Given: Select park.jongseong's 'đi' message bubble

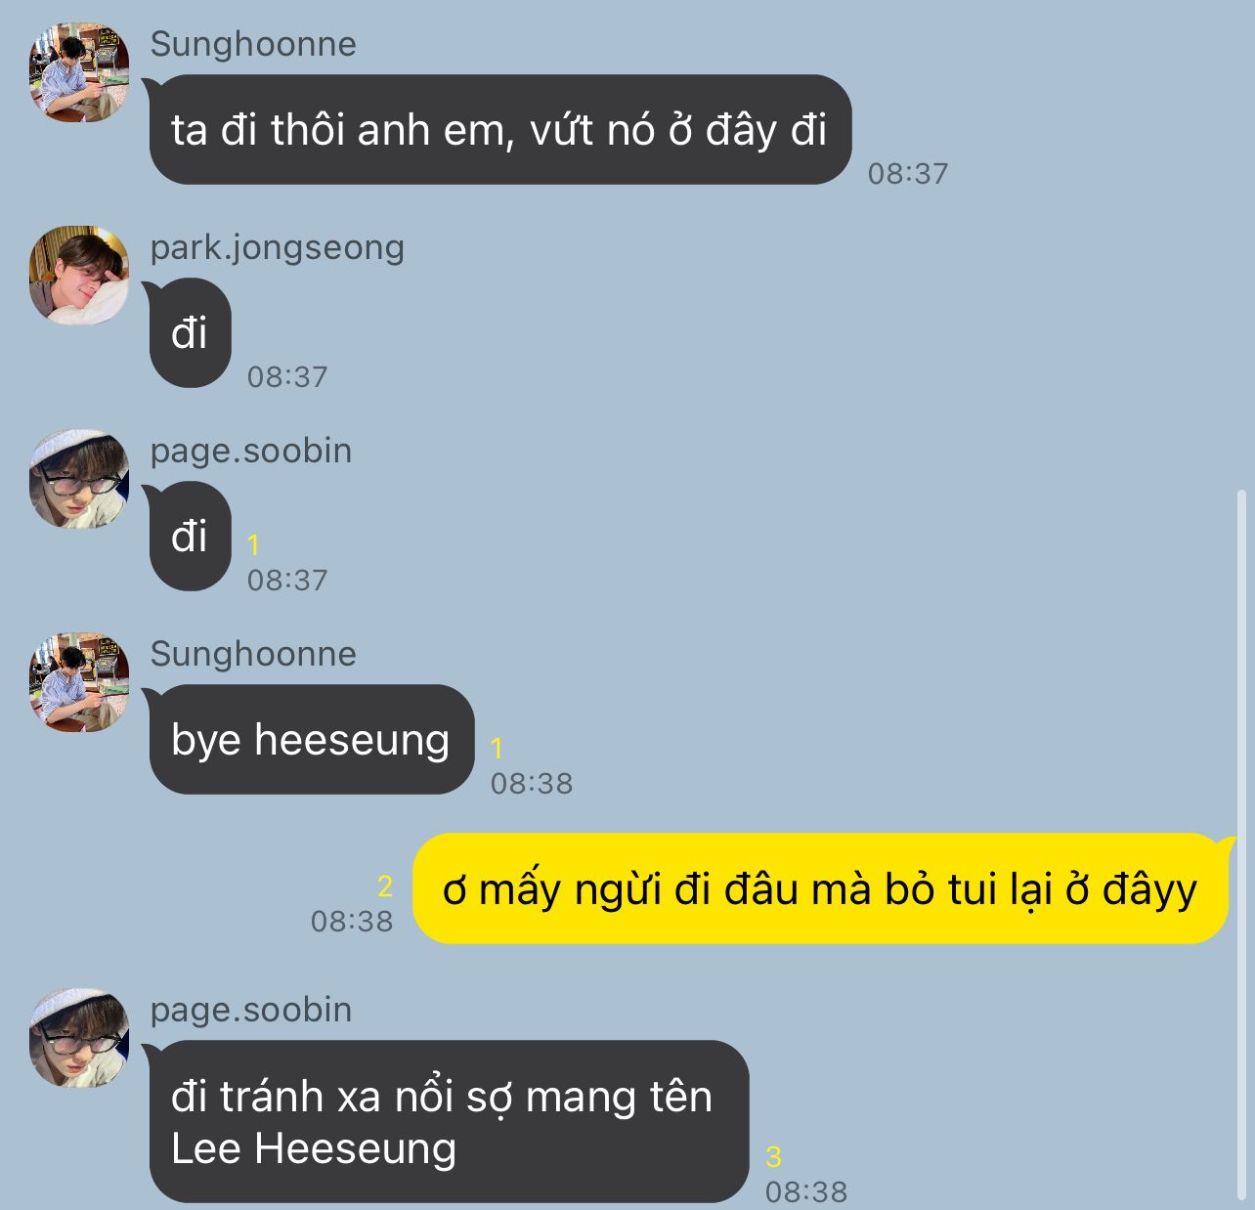Looking at the screenshot, I should pos(190,333).
